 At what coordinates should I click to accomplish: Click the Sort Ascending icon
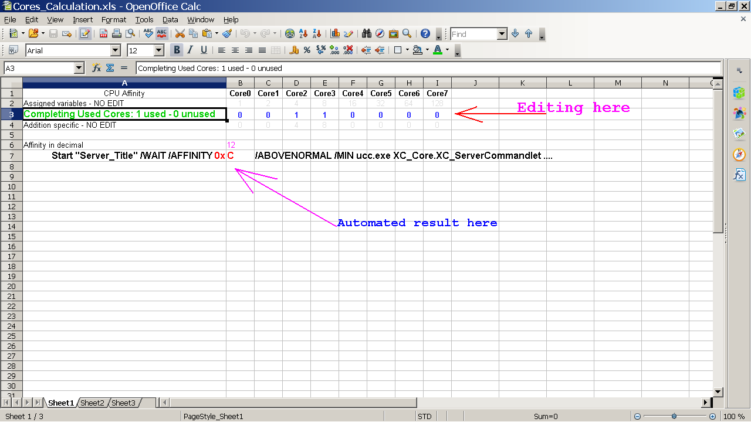[x=303, y=34]
